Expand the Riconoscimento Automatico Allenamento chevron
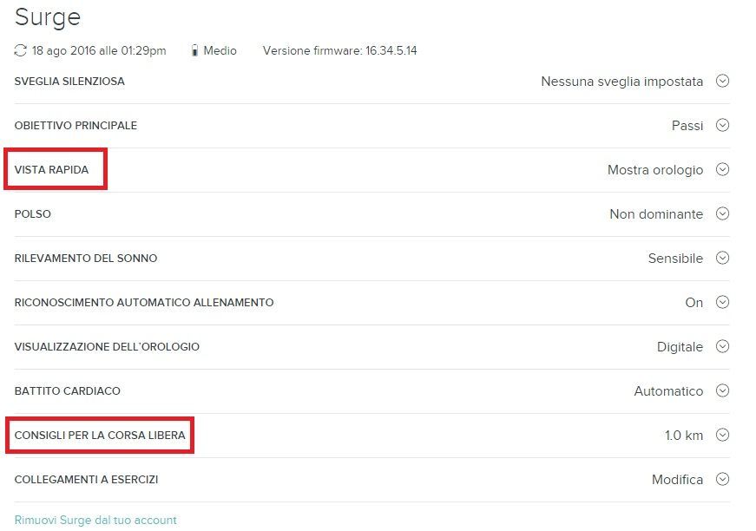The image size is (756, 531). point(722,302)
